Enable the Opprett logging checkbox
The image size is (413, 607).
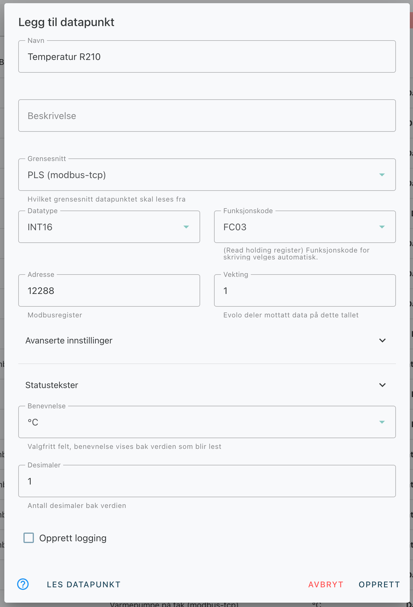pos(29,538)
